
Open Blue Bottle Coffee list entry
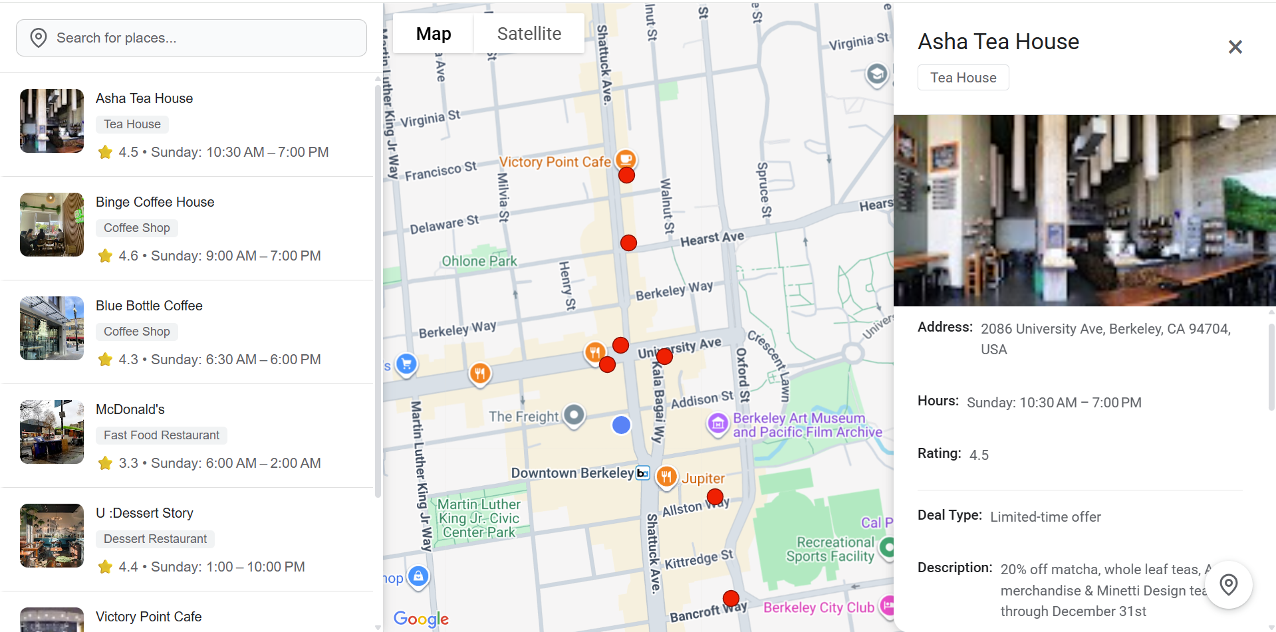[188, 332]
